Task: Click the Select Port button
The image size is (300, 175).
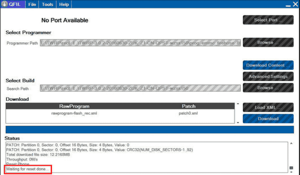Action: (268, 20)
